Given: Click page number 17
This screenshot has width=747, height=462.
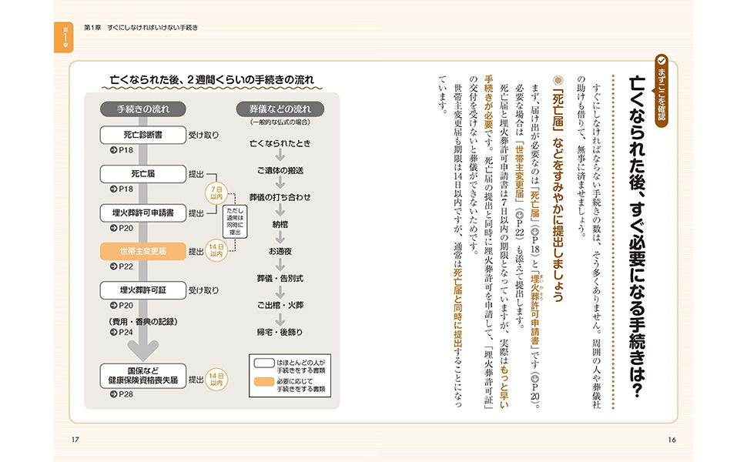Looking at the screenshot, I should click(x=75, y=440).
